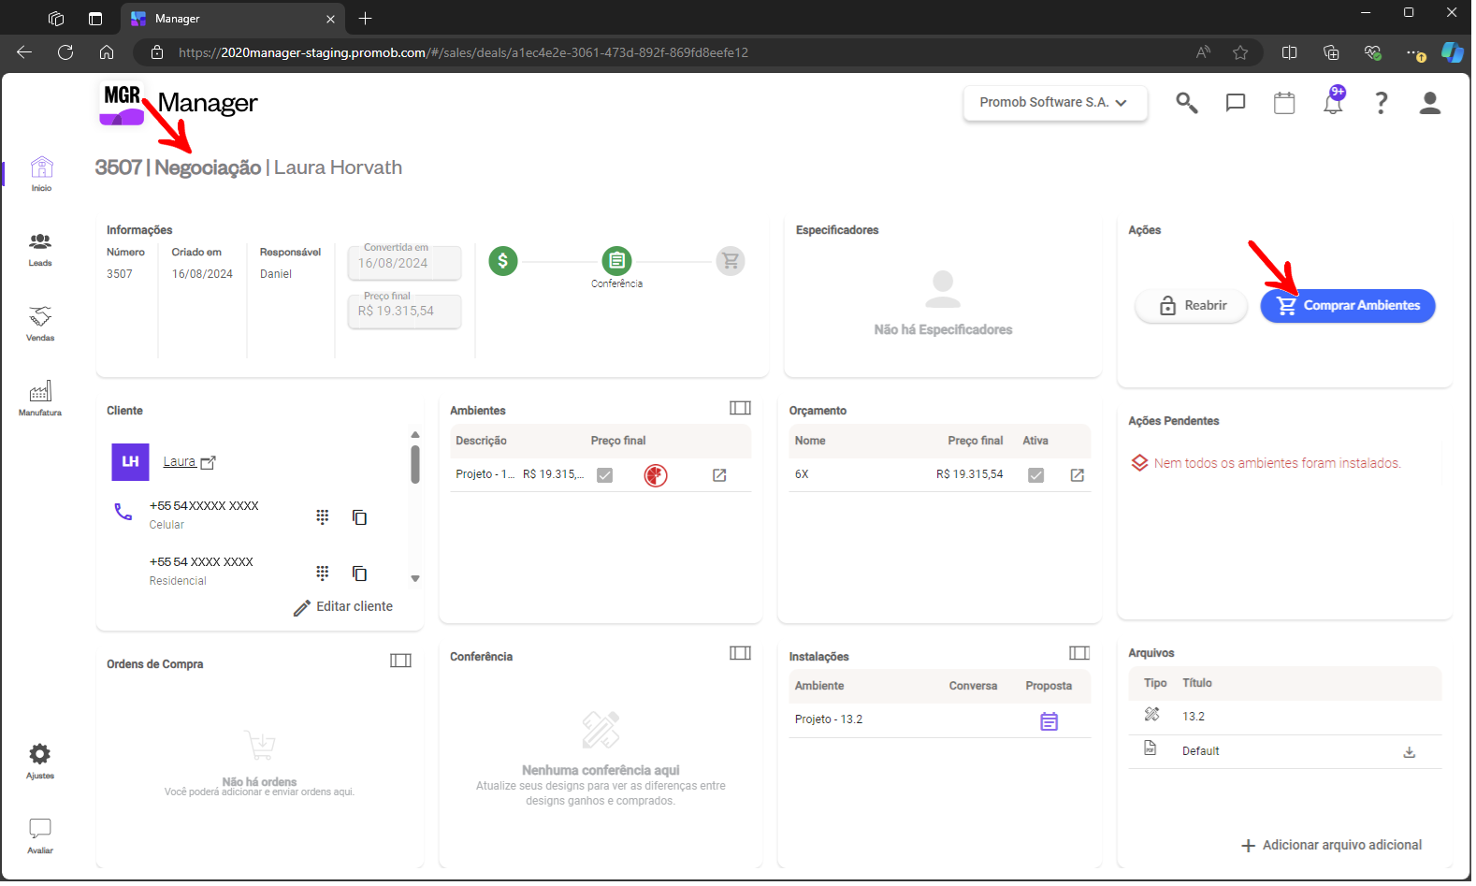Show notifications via the bell icon

[x=1333, y=101]
